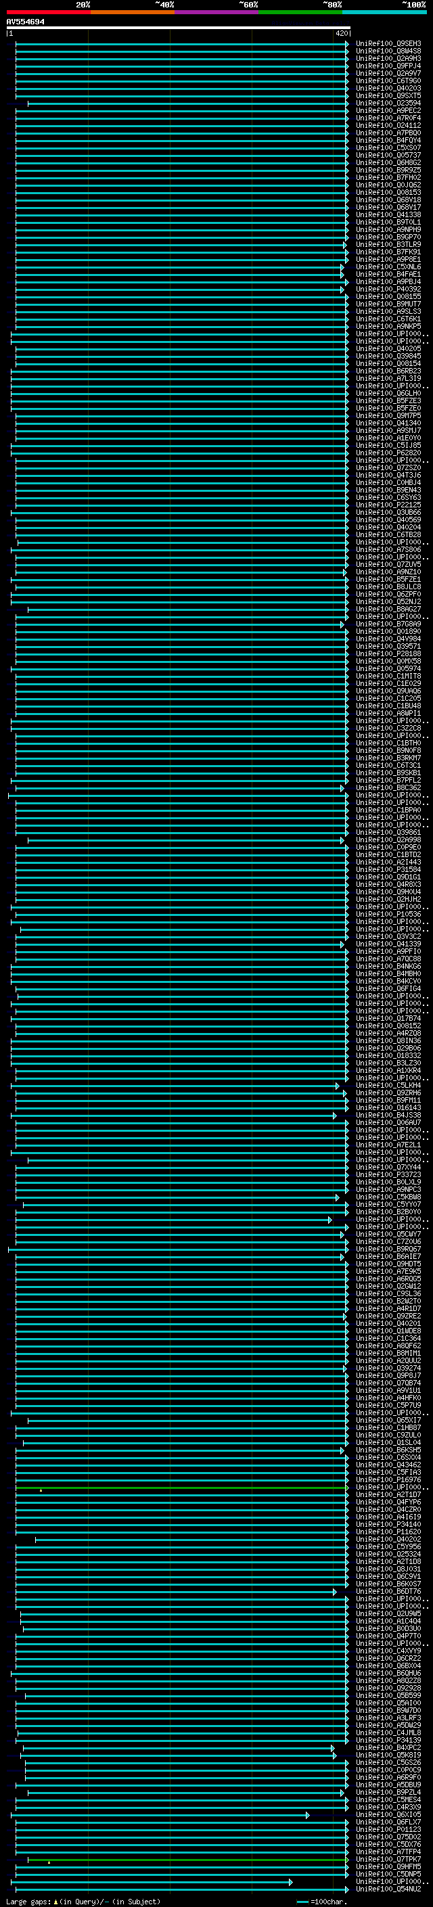
Task: Select the UniRef100_B9MUT7 label
Action: (388, 304)
